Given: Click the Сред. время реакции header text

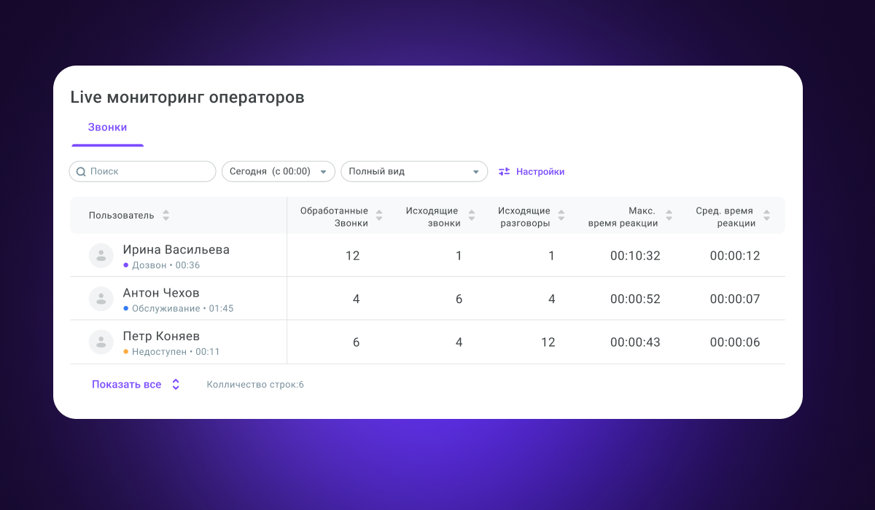Looking at the screenshot, I should pyautogui.click(x=726, y=217).
